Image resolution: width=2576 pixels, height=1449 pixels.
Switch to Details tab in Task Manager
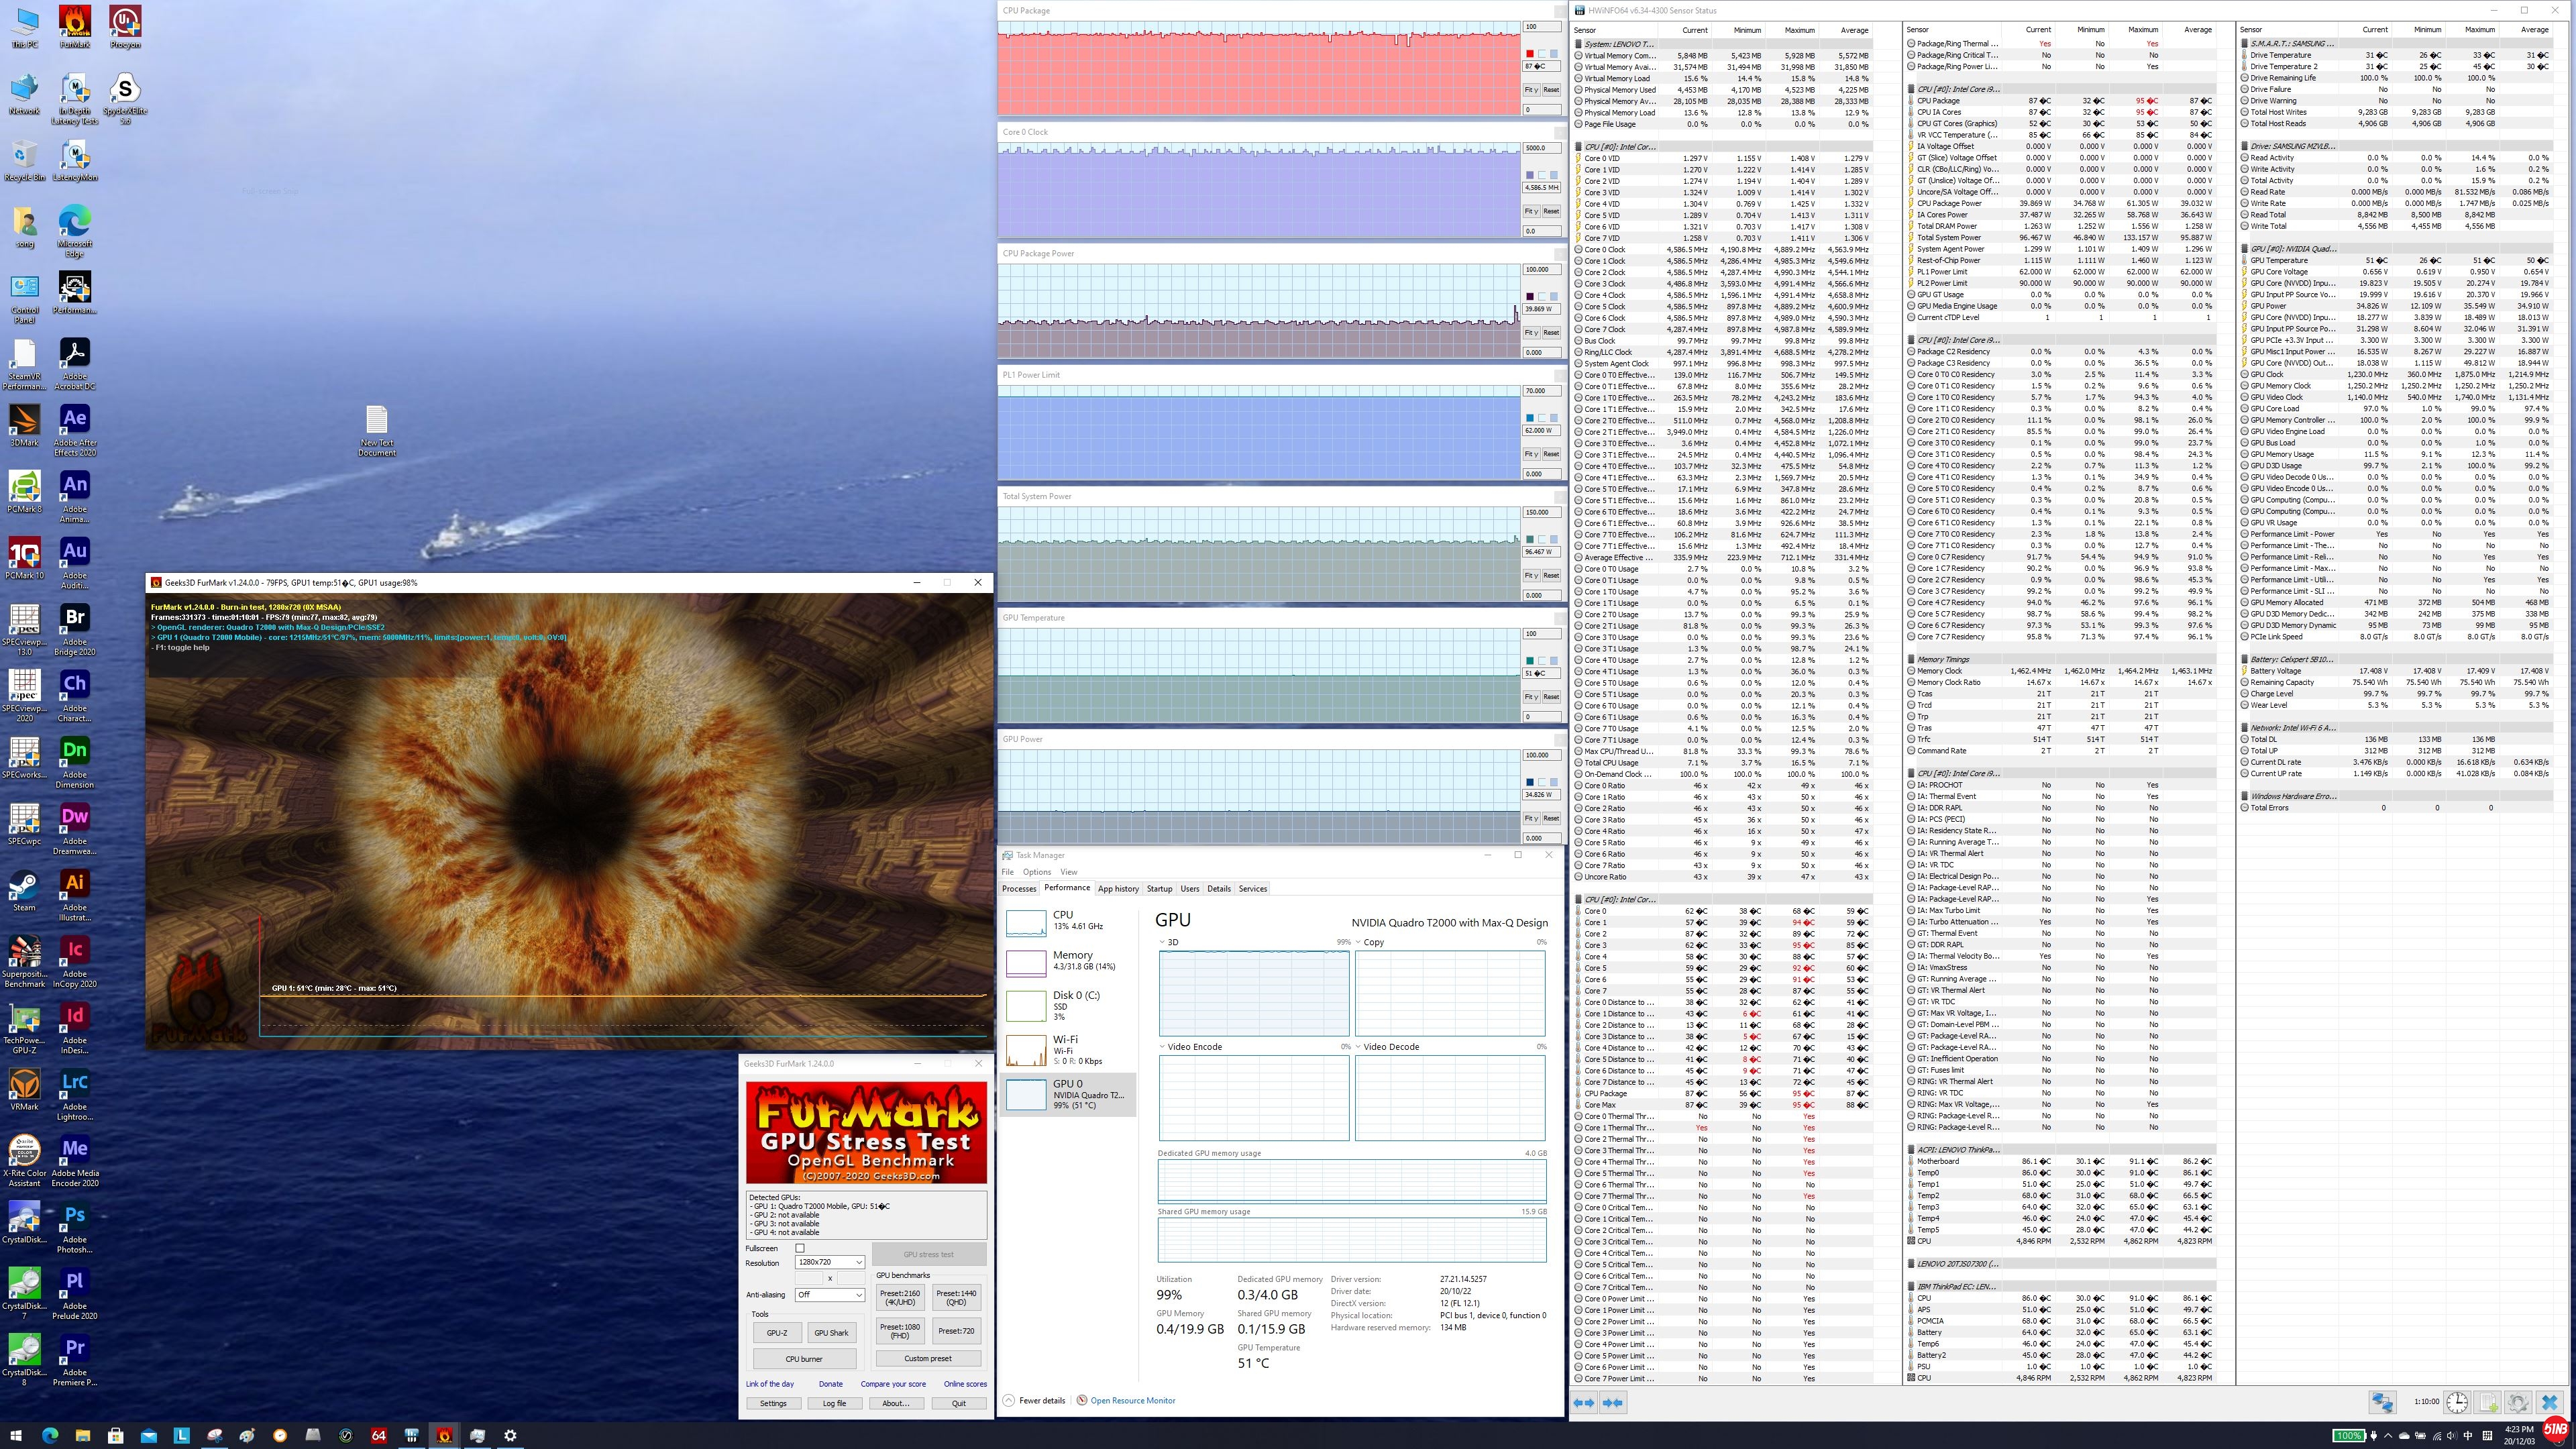(1218, 888)
